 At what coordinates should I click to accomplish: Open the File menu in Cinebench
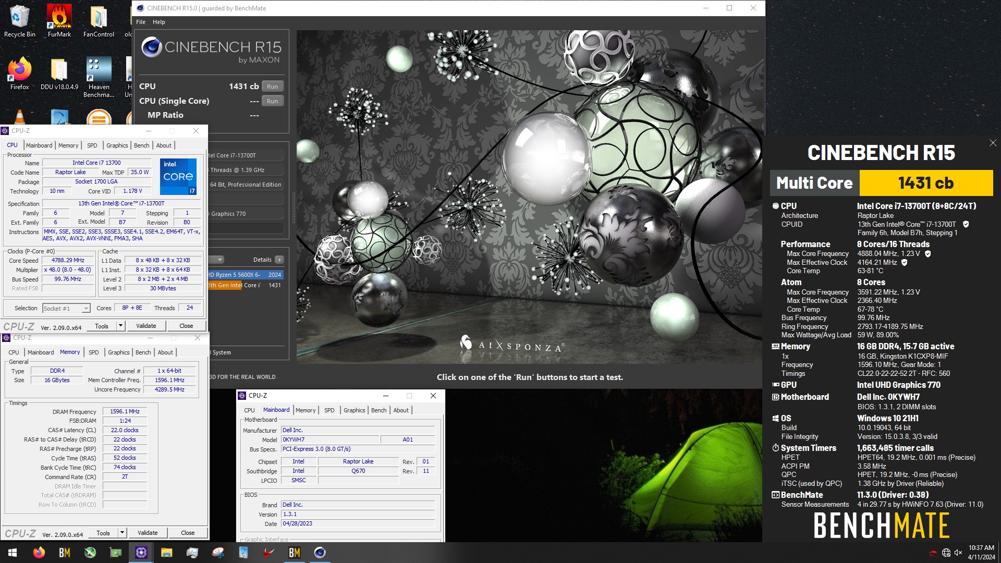pos(141,22)
